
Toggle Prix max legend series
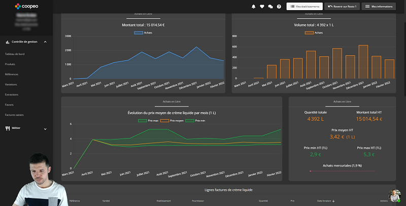coord(148,121)
